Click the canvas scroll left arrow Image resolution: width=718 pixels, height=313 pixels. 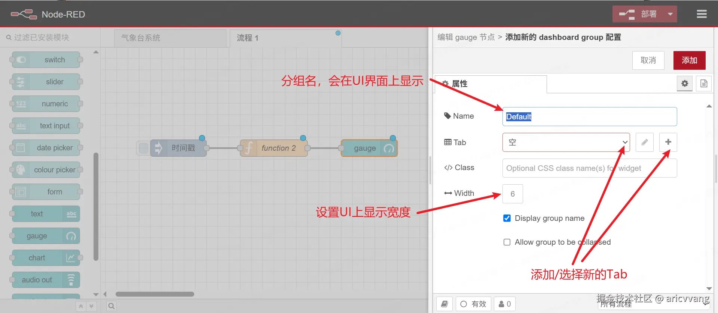pyautogui.click(x=105, y=294)
